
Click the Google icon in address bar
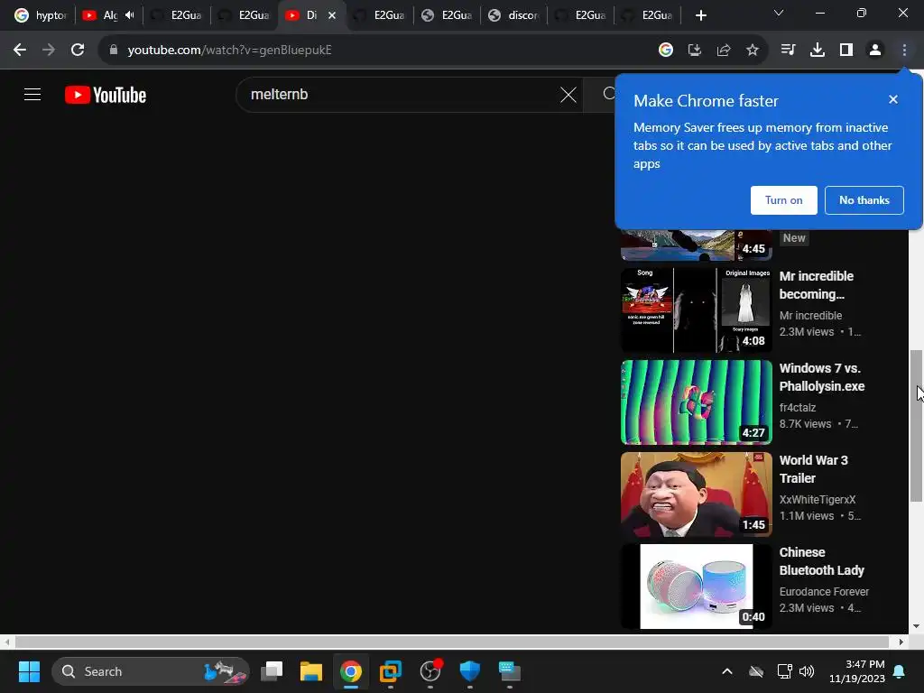click(x=665, y=51)
